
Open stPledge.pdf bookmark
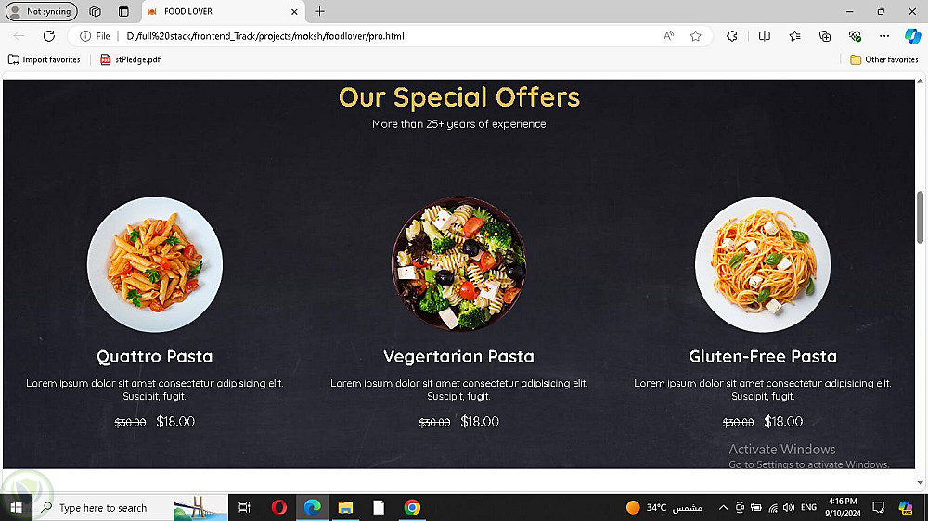[131, 59]
